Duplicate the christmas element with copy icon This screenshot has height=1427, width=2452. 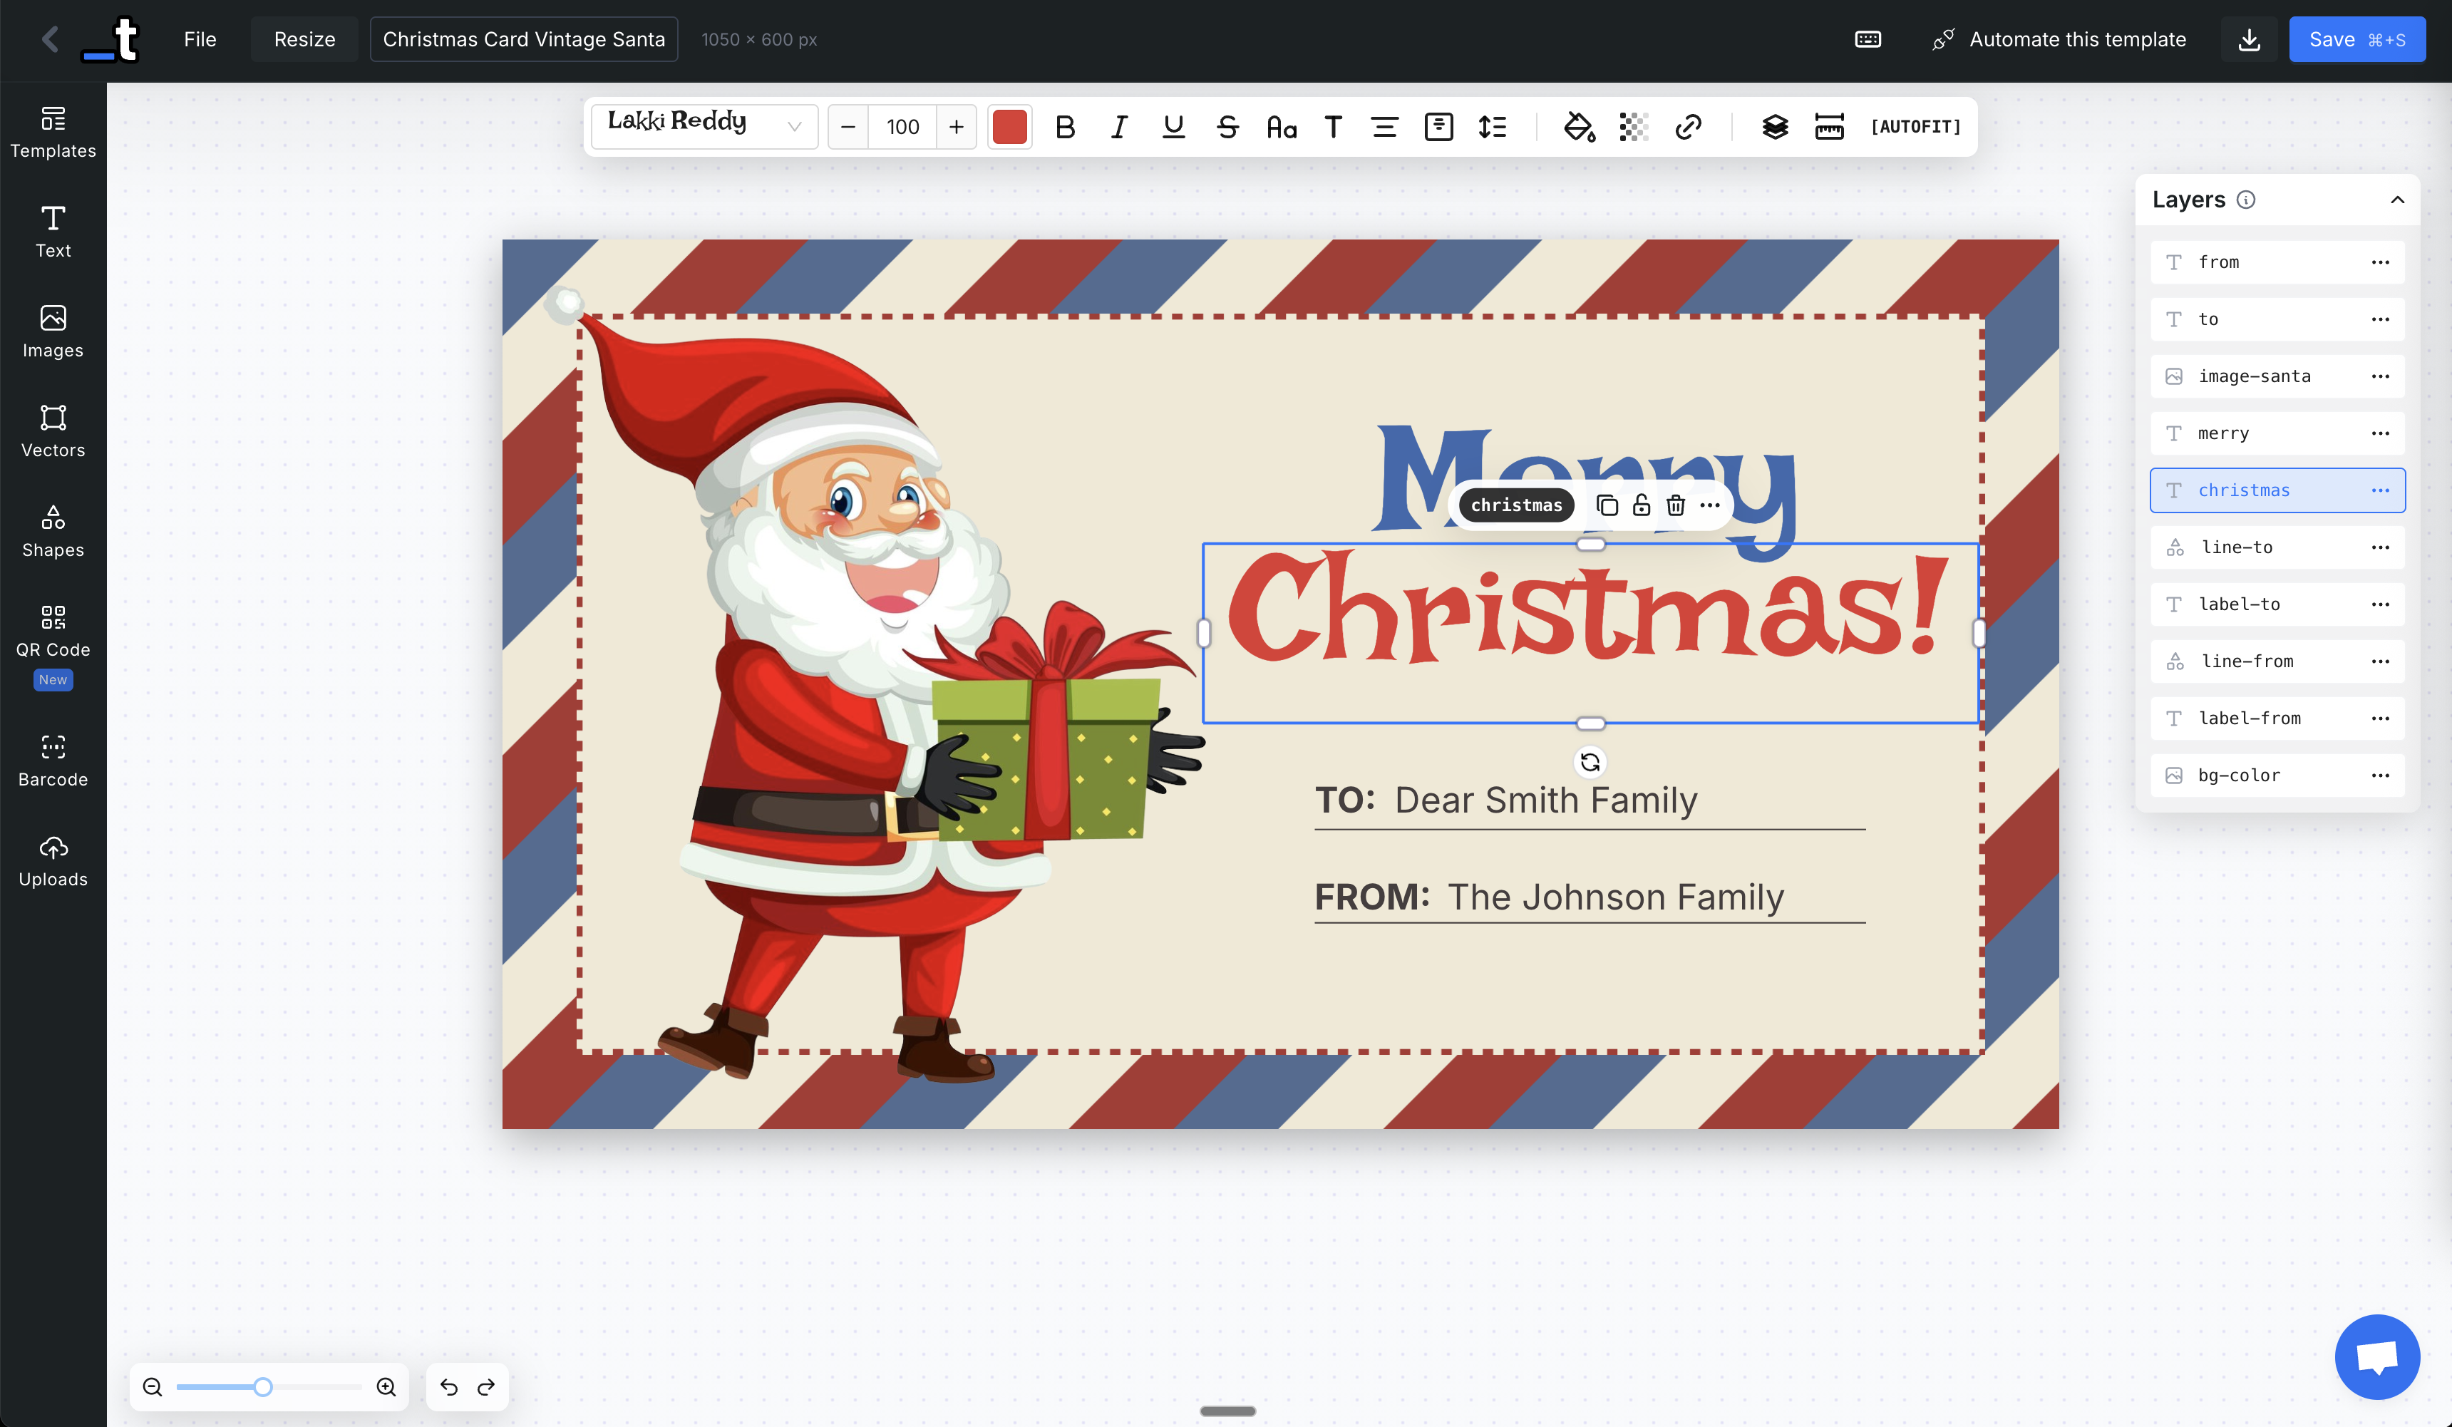point(1607,505)
